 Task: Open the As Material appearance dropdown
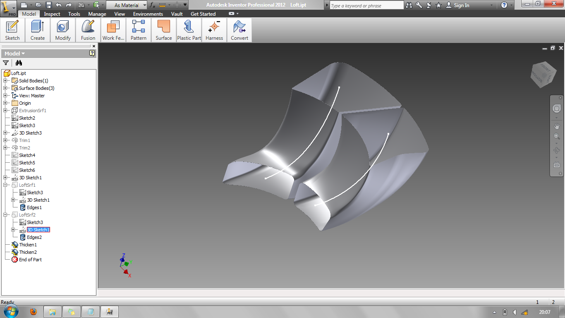pos(144,5)
